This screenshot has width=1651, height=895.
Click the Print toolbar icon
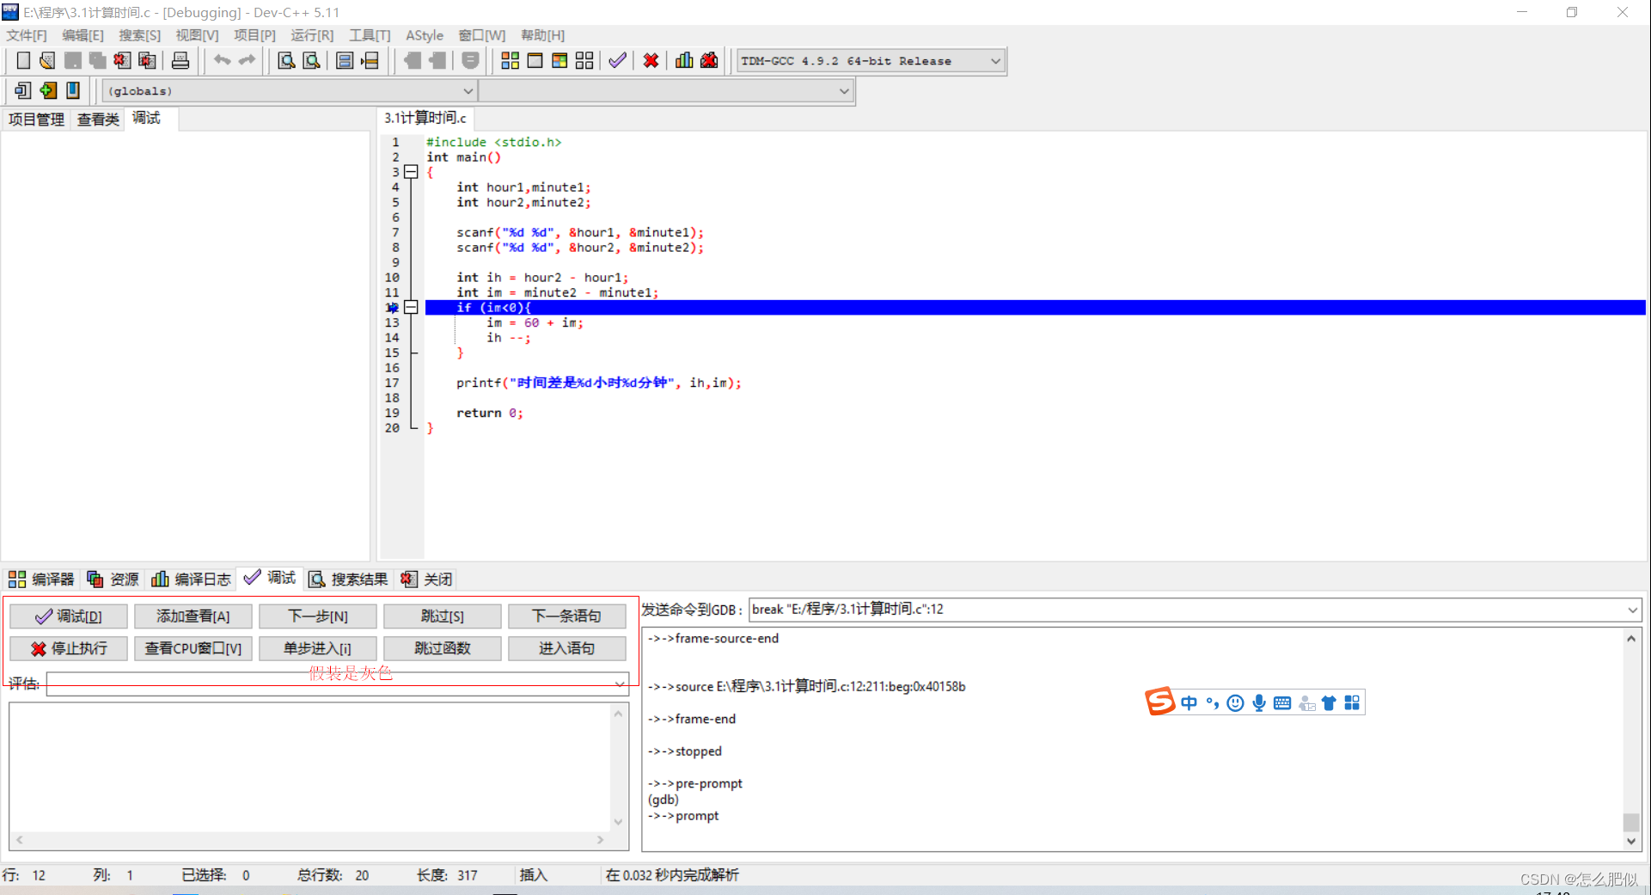click(180, 60)
